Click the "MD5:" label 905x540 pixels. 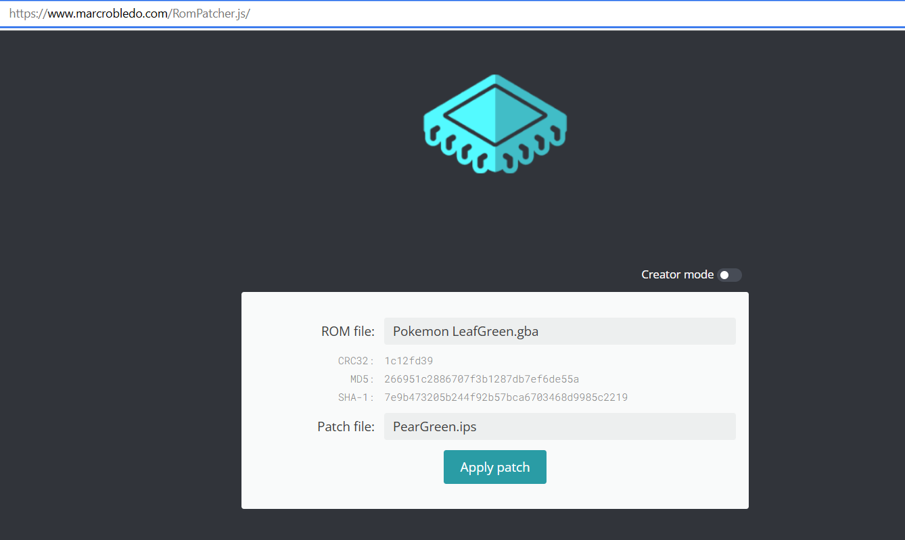coord(361,379)
